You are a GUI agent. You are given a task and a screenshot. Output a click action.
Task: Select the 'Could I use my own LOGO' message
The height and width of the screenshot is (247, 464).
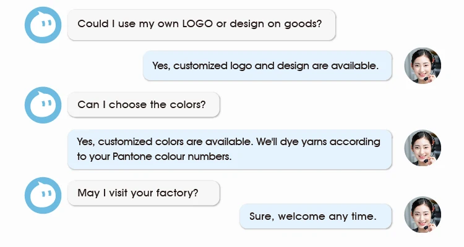click(201, 25)
